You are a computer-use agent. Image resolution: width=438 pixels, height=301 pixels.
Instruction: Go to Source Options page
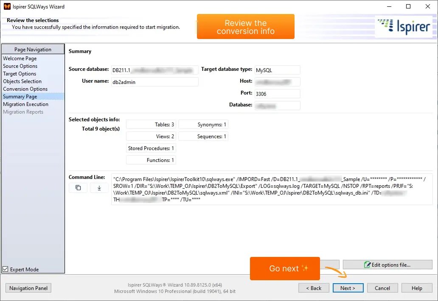[20, 66]
